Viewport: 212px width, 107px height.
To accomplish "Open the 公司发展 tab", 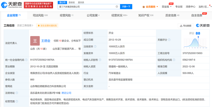I will click(x=93, y=15).
